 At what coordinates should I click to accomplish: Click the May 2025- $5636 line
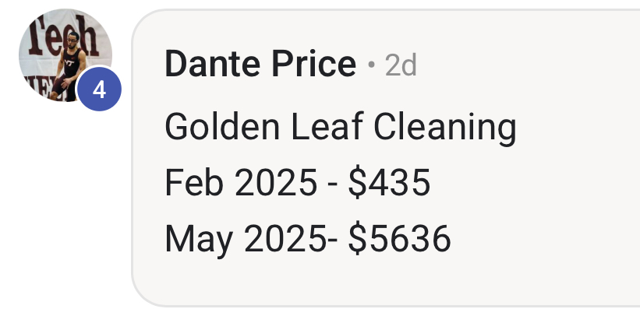308,239
